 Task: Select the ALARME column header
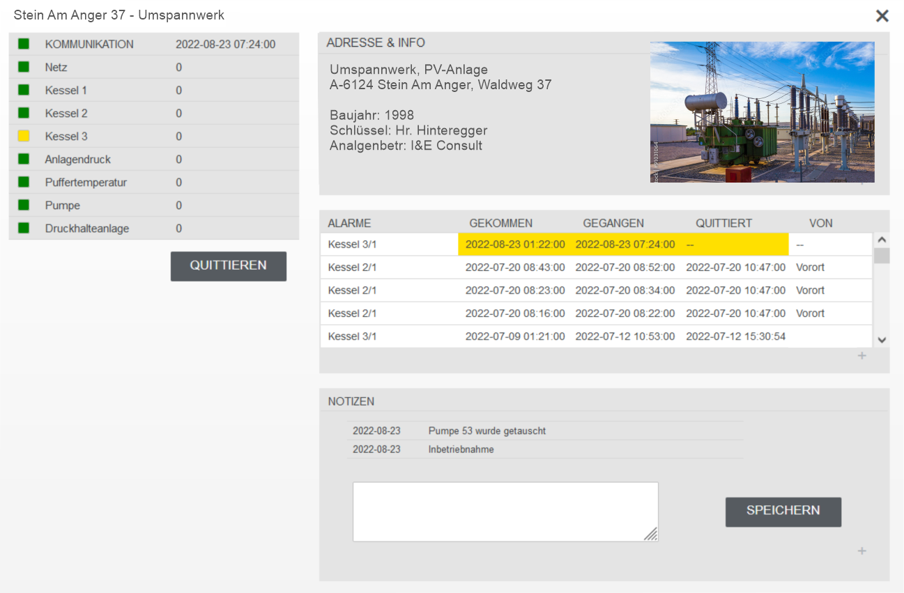pos(349,223)
